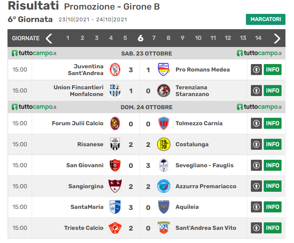Click the Trieste Calcio team crest
This screenshot has width=294, height=243.
[115, 228]
